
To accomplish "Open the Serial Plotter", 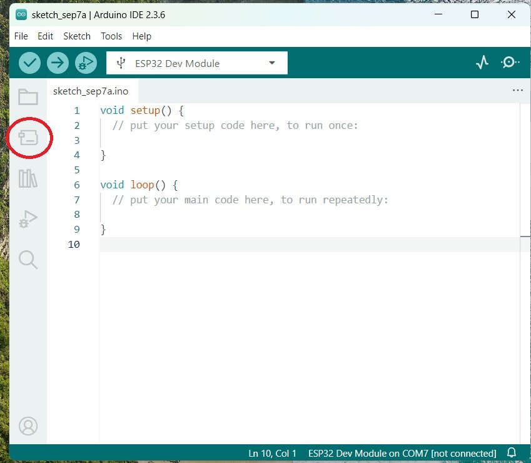I will click(482, 63).
